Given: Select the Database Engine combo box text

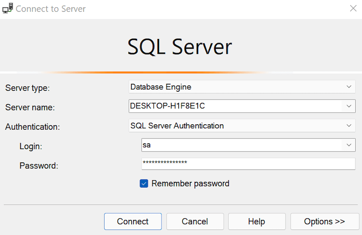Looking at the screenshot, I should click(x=161, y=87).
